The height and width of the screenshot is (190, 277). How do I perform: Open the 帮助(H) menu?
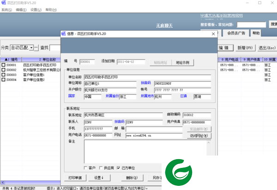click(x=51, y=10)
